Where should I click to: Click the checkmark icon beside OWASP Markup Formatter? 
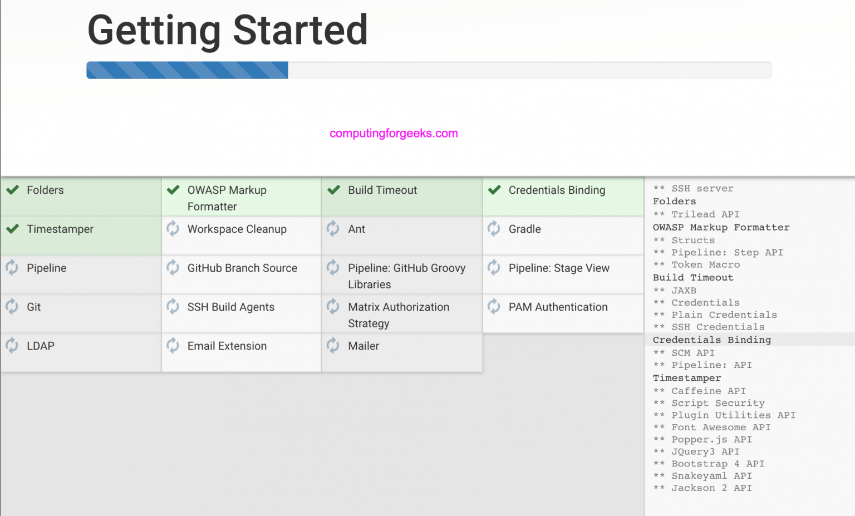point(173,190)
